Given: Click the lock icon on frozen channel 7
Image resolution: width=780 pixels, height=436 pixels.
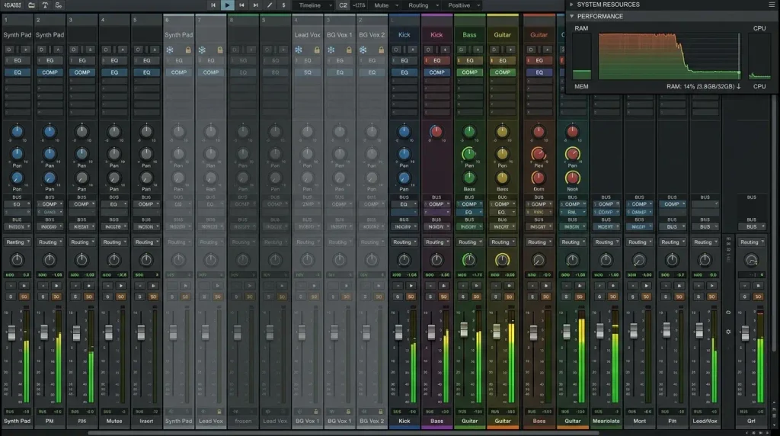Looking at the screenshot, I should click(x=220, y=50).
